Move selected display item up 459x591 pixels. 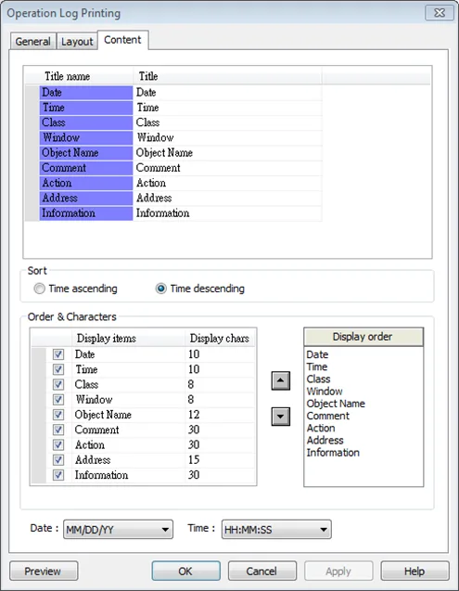[280, 380]
